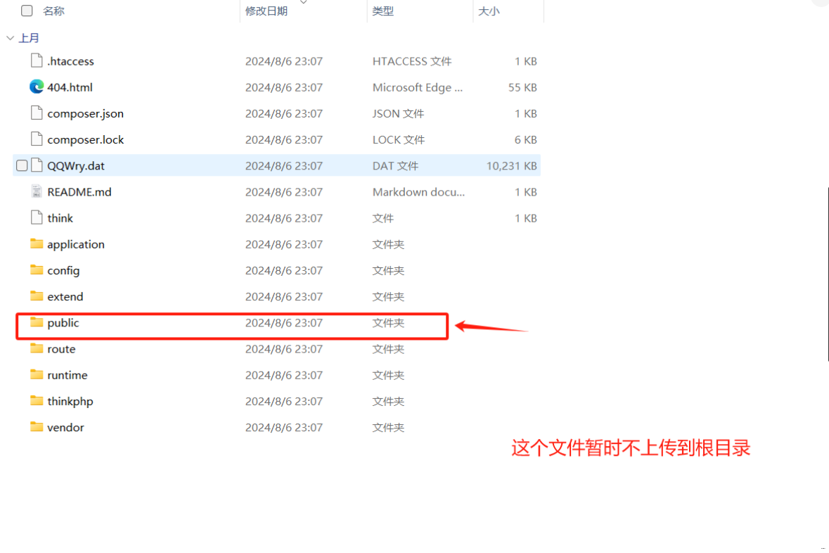
Task: Click the vertical scrollbar on right edge
Action: click(x=828, y=274)
